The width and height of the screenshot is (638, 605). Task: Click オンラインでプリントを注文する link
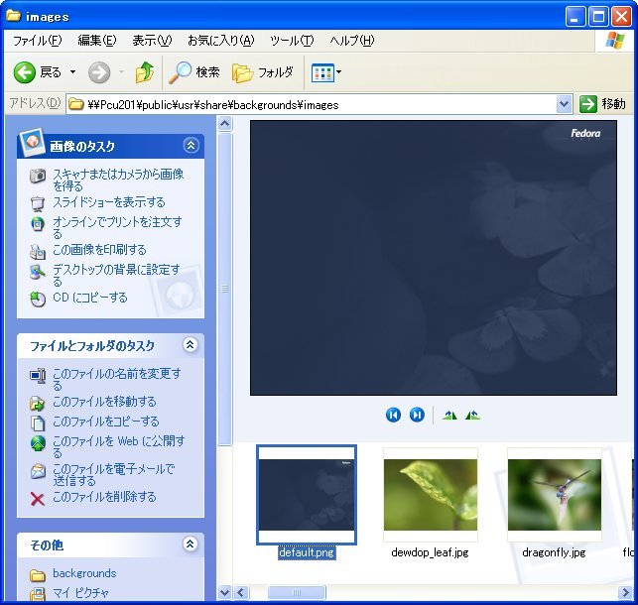(117, 227)
